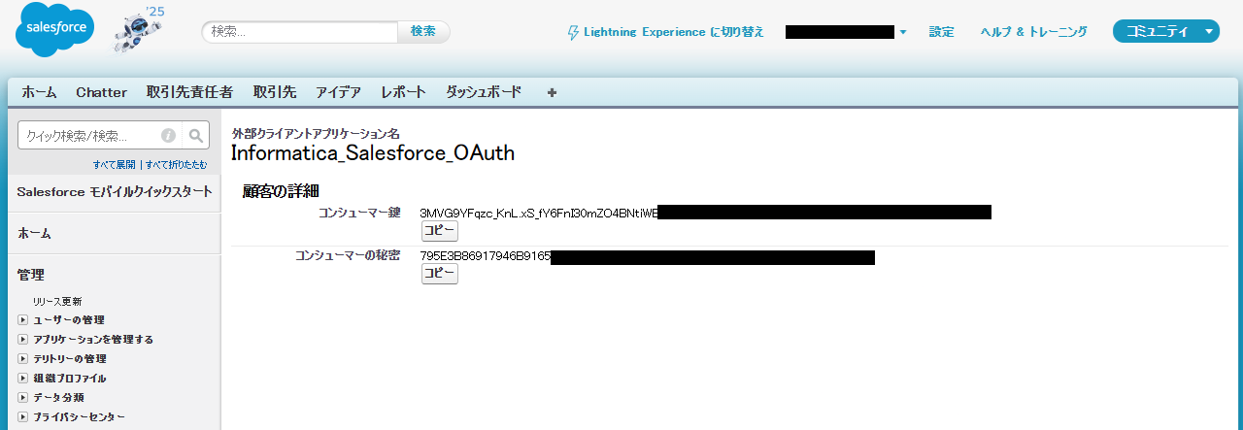Click すべて展開 expand all link
The height and width of the screenshot is (430, 1243).
(x=115, y=165)
